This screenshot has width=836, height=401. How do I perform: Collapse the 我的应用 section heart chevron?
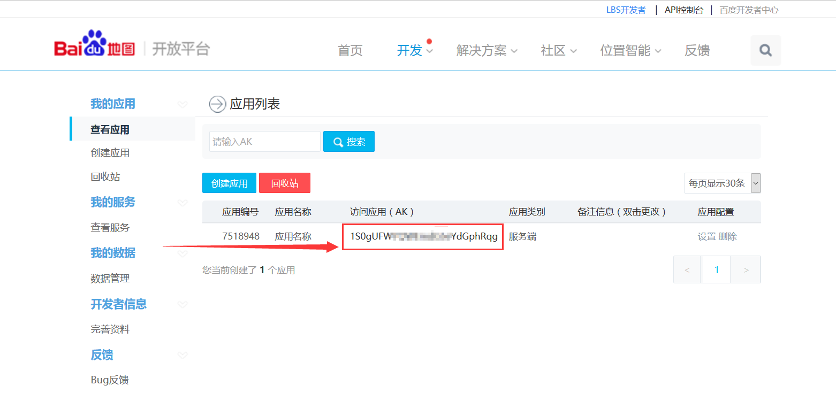pyautogui.click(x=183, y=104)
